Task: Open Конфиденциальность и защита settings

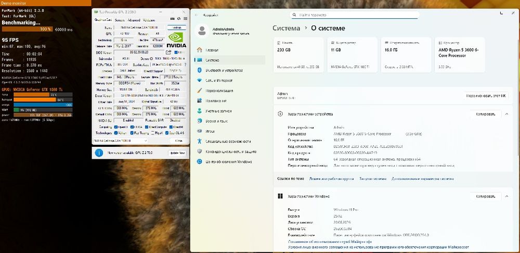Action: [230, 151]
